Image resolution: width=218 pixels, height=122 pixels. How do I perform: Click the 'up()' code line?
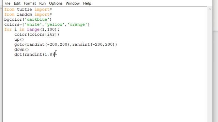coord(19,40)
